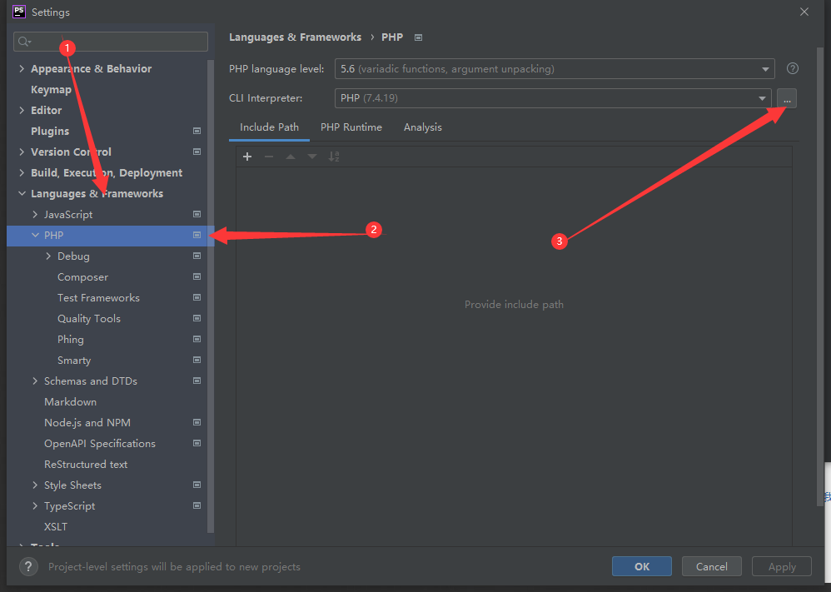Expand the Version Control section
The height and width of the screenshot is (592, 831).
pos(22,152)
